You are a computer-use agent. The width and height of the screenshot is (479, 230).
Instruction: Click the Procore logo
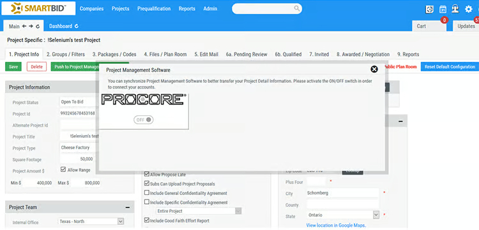[143, 99]
